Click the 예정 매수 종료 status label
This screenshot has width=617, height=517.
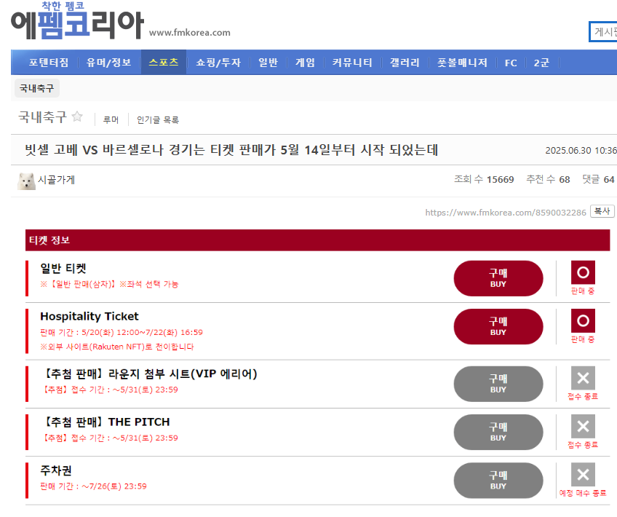coord(583,493)
